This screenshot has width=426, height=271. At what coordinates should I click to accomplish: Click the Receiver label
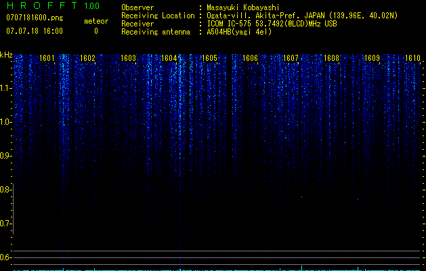137,24
